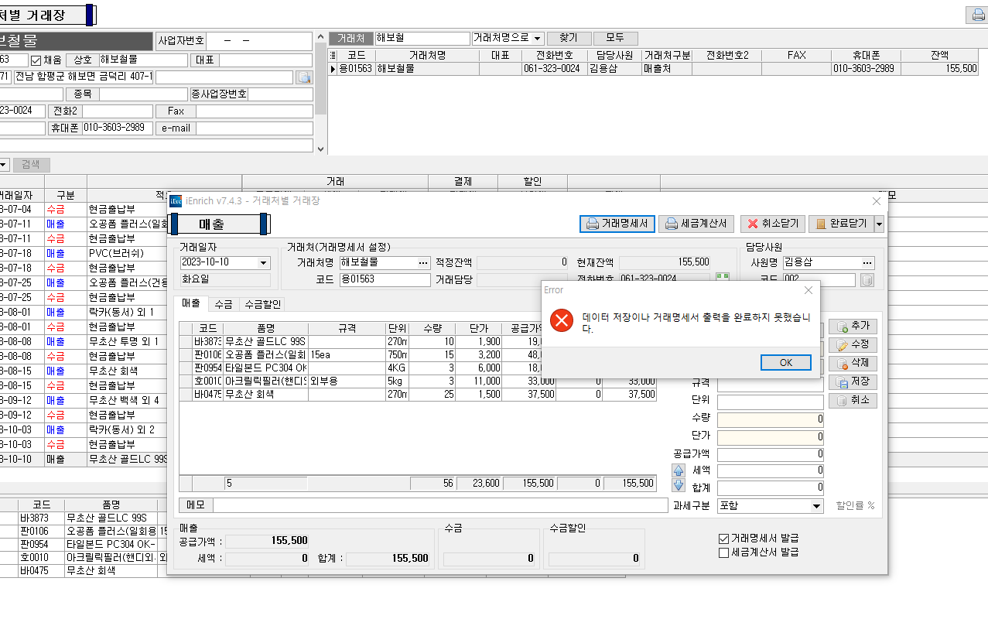Click the down arrow beside 합계
This screenshot has height=643, width=988.
679,486
